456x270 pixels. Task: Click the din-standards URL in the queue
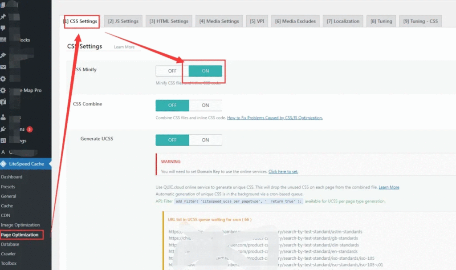[264, 245]
